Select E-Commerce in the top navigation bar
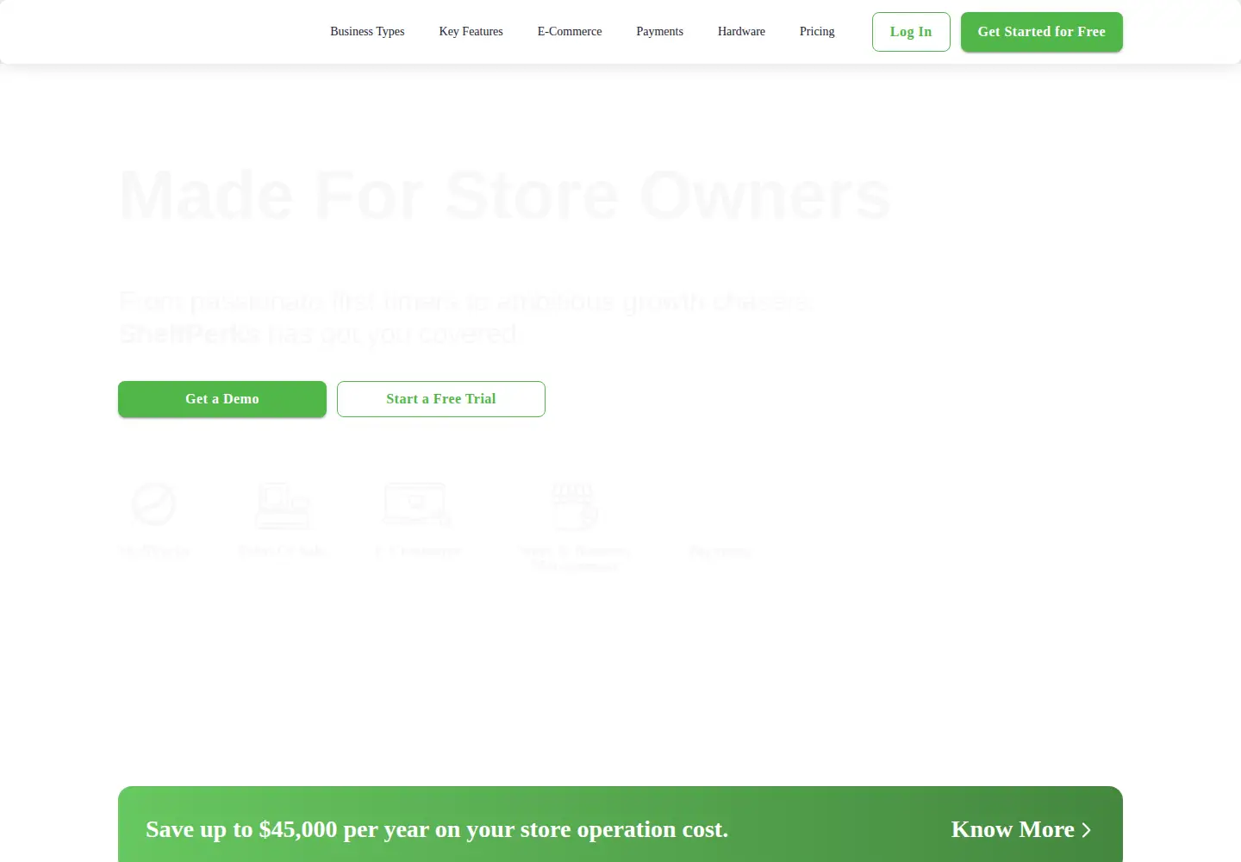The width and height of the screenshot is (1241, 862). (x=570, y=32)
